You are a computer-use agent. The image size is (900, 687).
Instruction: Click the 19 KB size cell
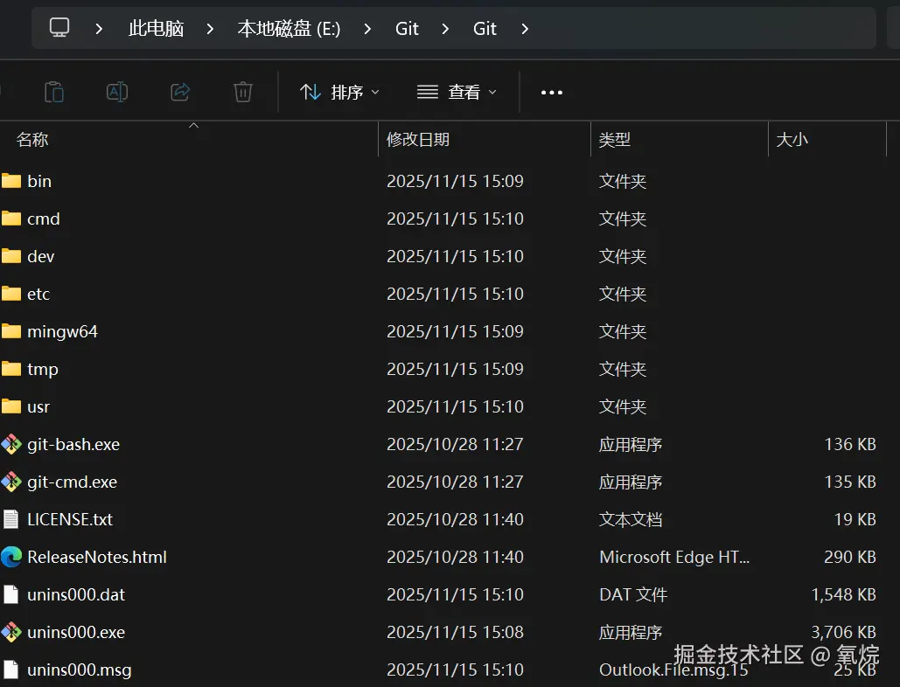855,519
